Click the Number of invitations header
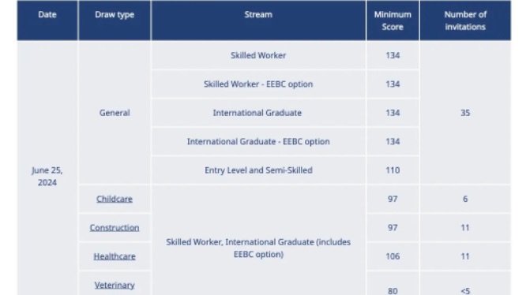Screen dimensions: 526x295 [465, 21]
